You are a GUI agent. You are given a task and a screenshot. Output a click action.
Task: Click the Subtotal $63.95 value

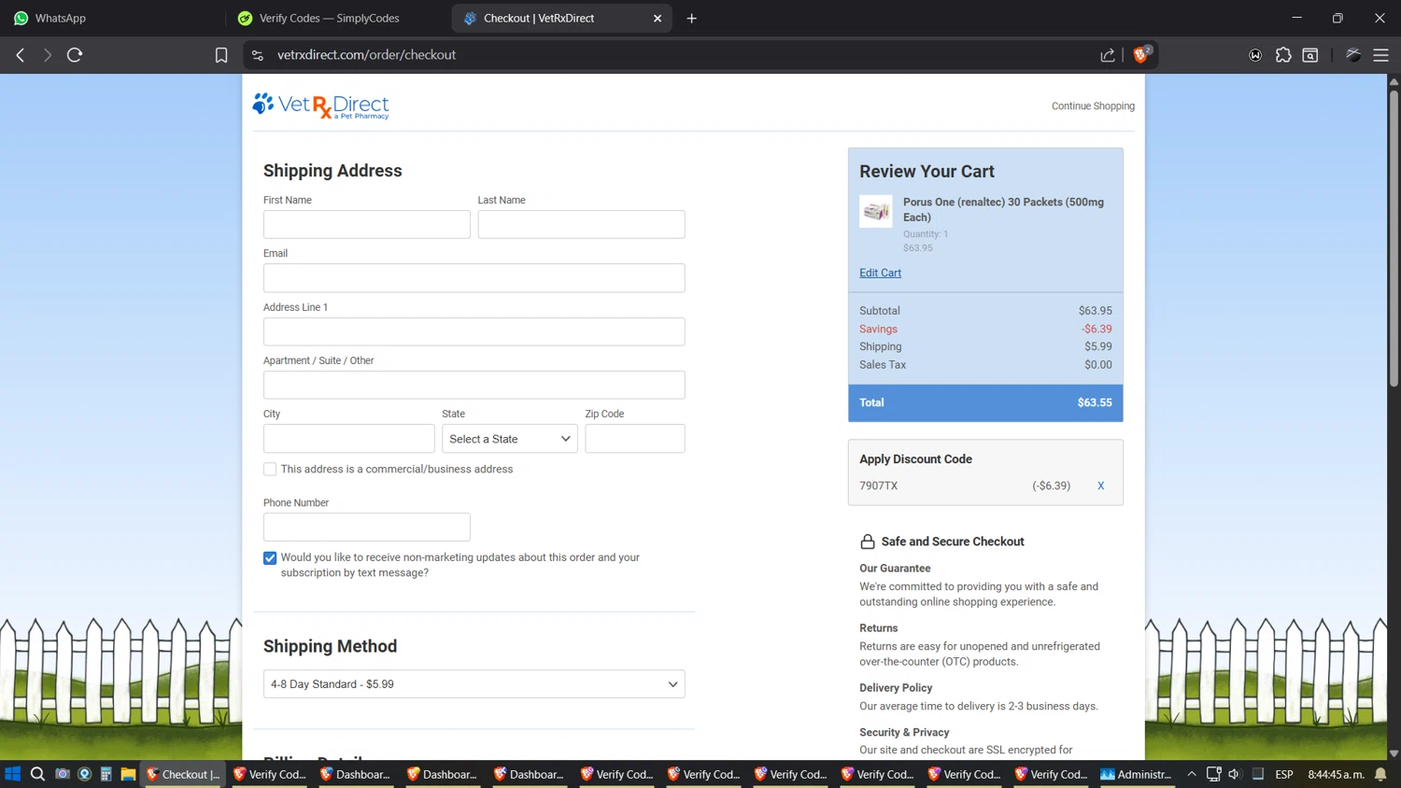[1096, 311]
